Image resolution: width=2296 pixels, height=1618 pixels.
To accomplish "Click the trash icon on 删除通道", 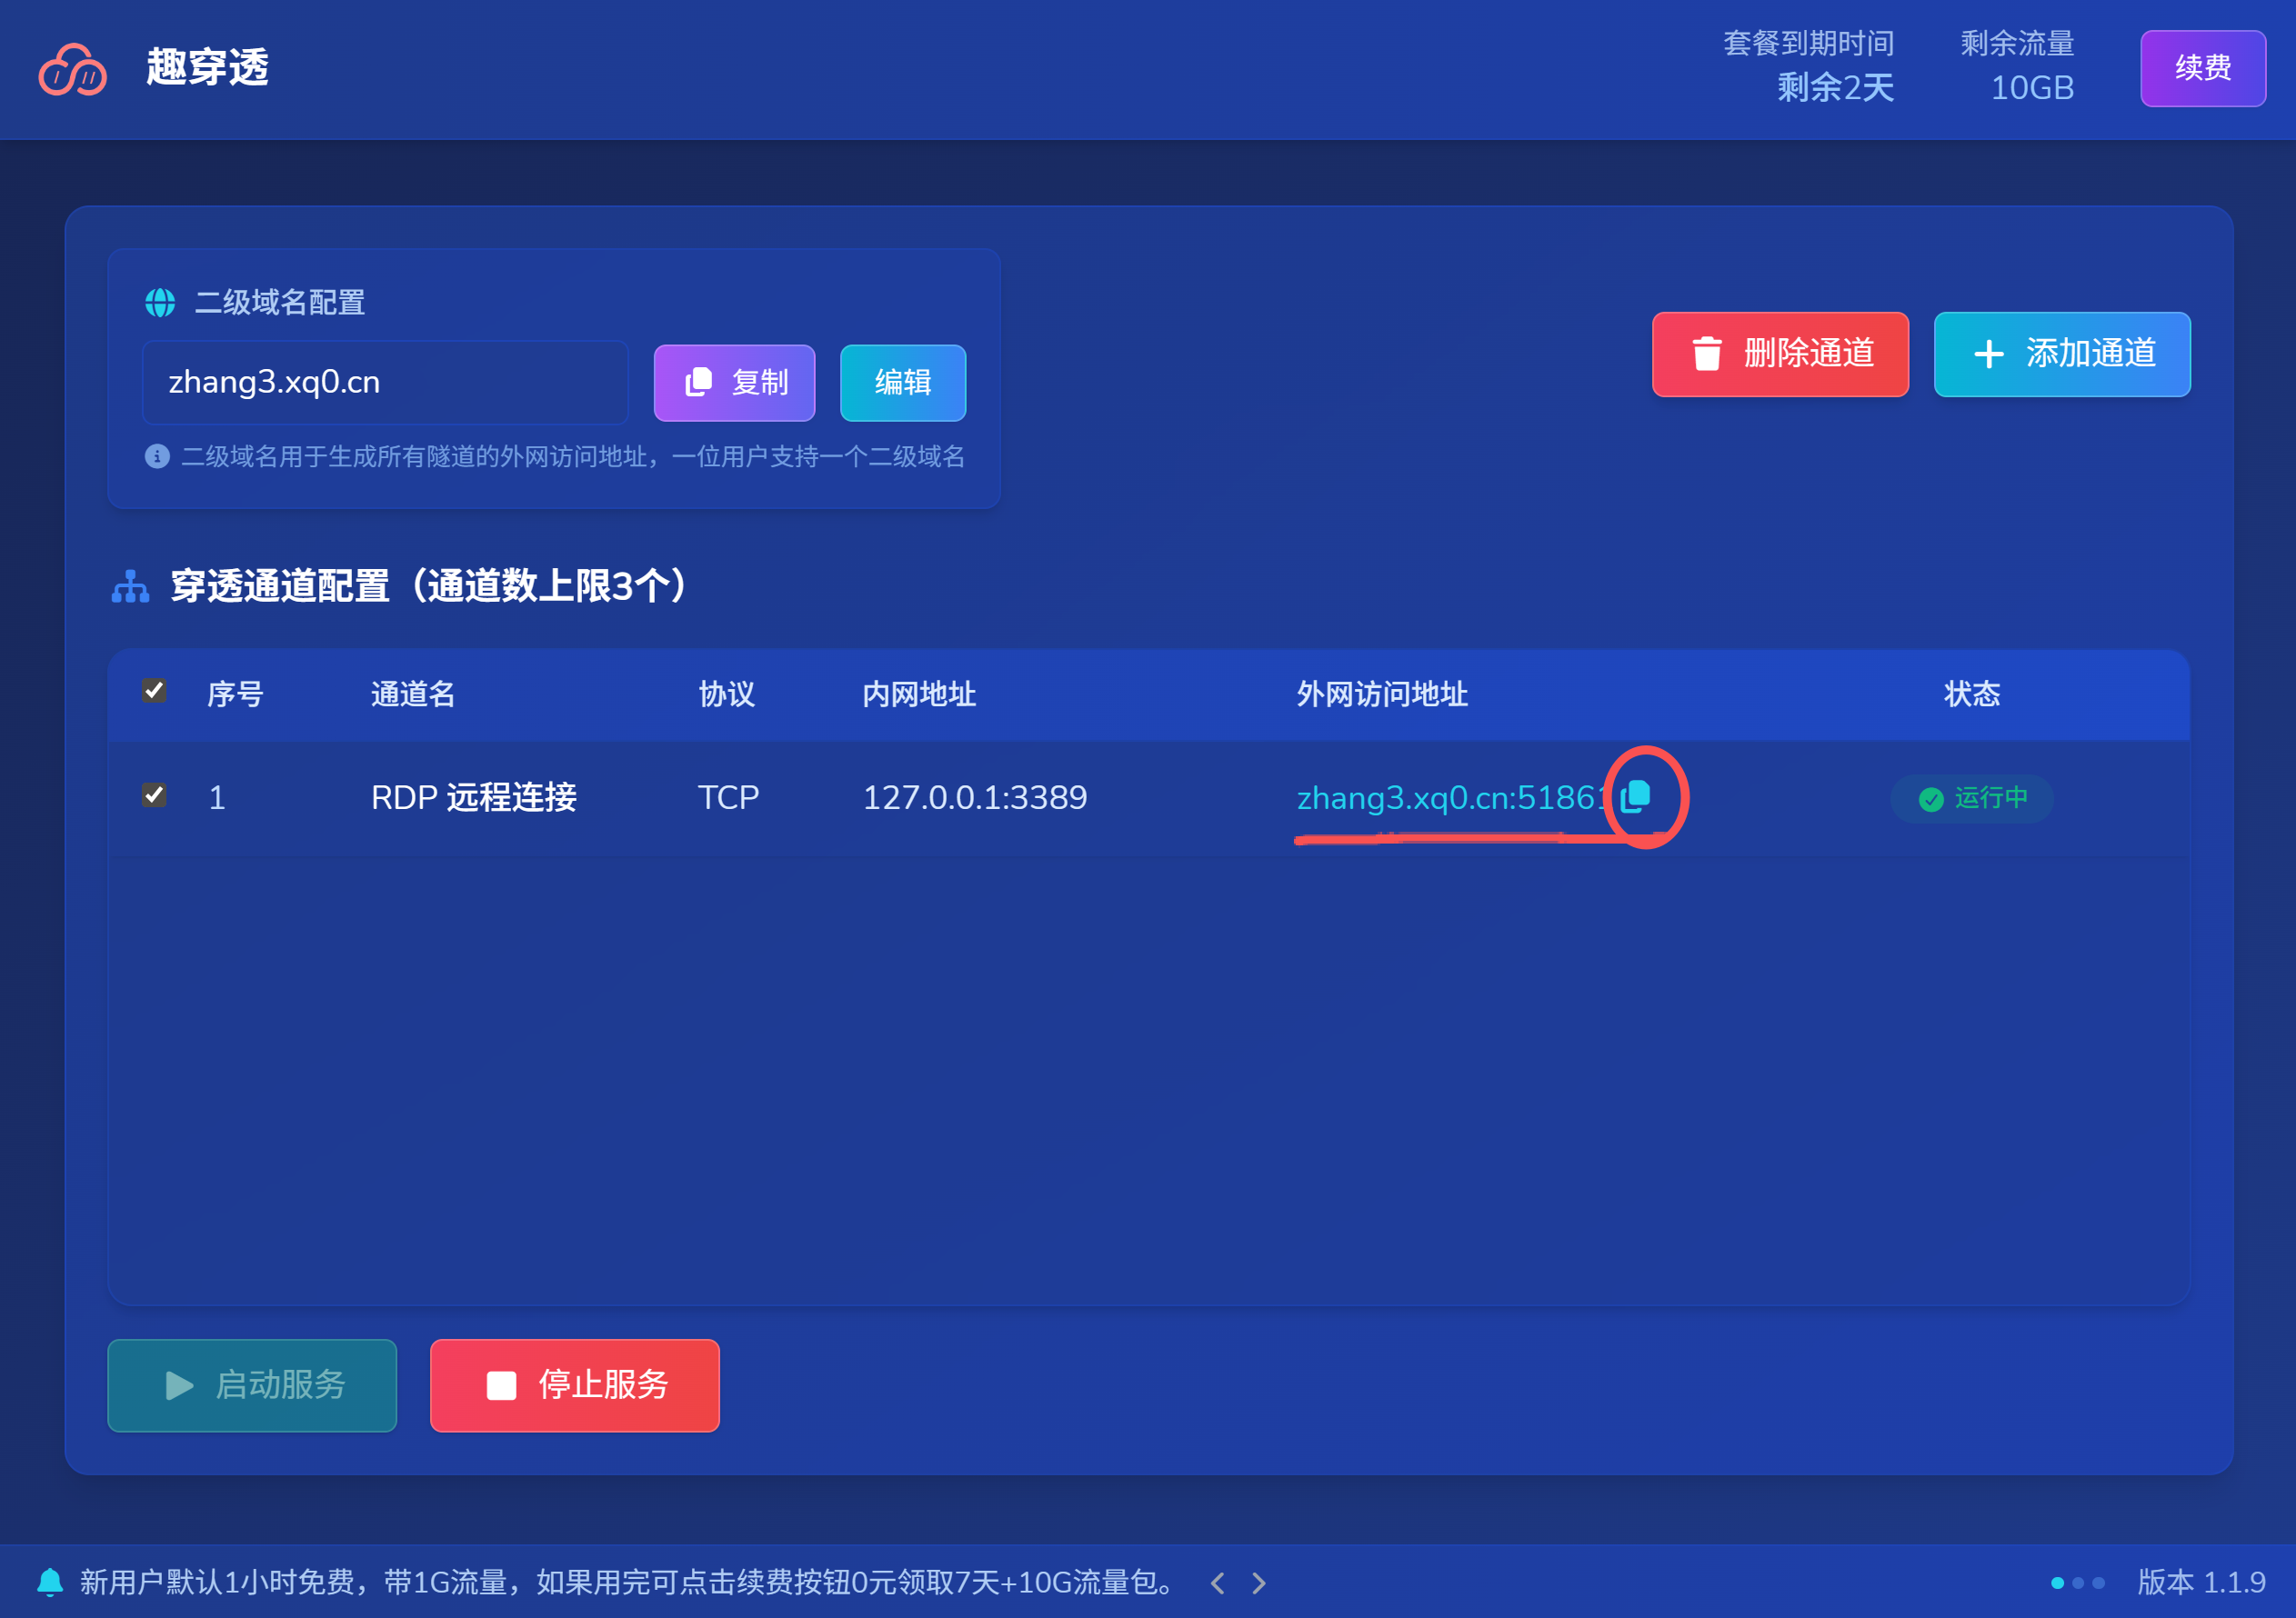I will click(1707, 354).
